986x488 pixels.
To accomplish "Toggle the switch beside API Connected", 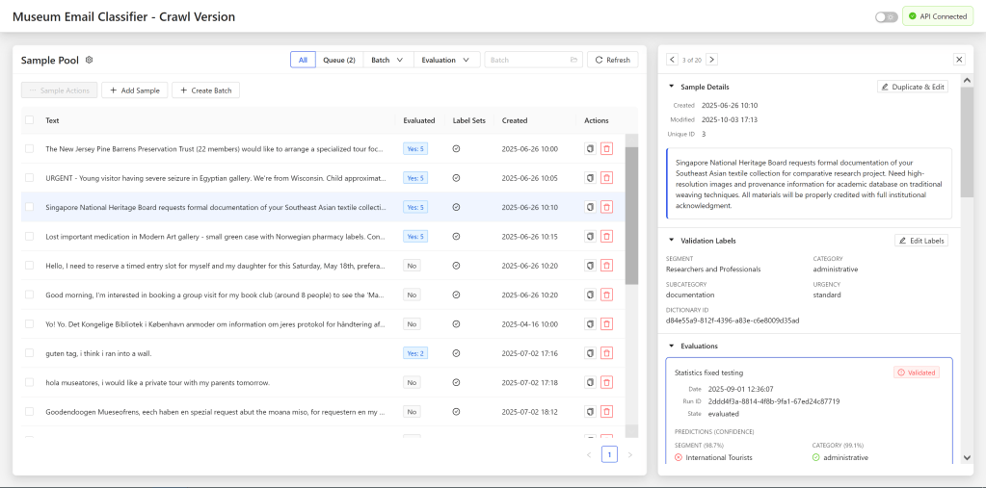I will (886, 16).
